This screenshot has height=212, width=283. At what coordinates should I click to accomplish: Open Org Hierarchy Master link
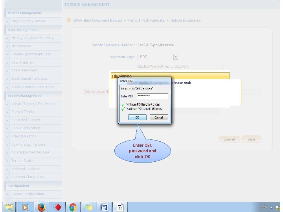pyautogui.click(x=28, y=21)
